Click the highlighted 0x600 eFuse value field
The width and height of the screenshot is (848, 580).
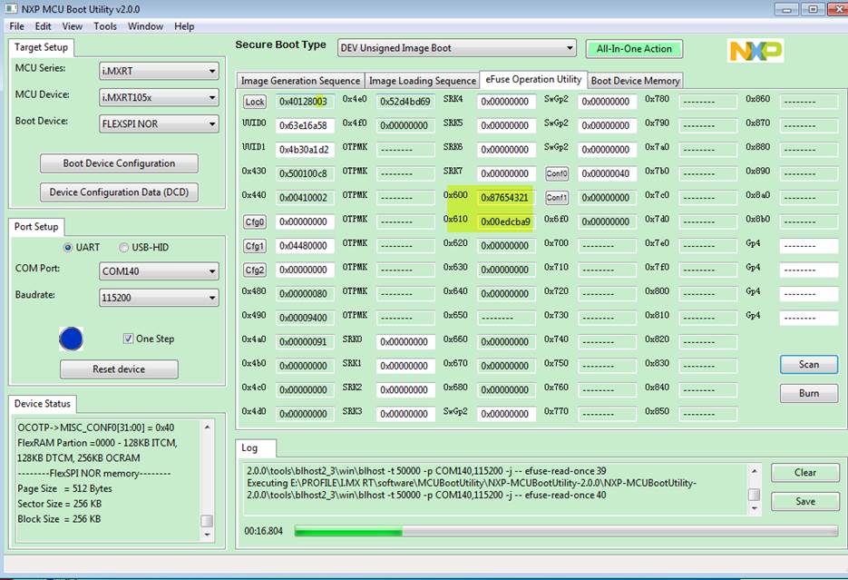click(503, 196)
